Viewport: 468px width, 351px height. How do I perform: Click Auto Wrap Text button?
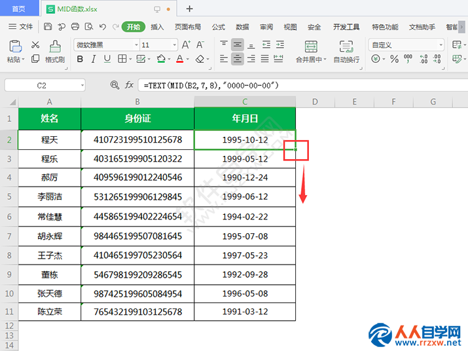click(x=346, y=51)
